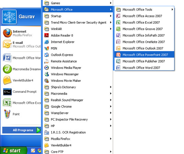This screenshot has height=154, width=184.
Task: Click the Publisher 2007 icon
Action: point(118,61)
